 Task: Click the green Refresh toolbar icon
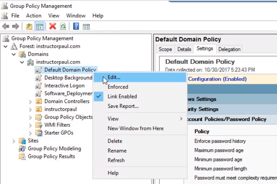click(63, 26)
